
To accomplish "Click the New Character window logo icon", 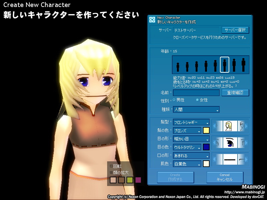I will click(152, 20).
